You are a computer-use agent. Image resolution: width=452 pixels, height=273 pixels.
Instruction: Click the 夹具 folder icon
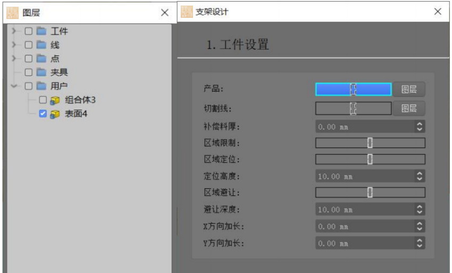point(42,72)
